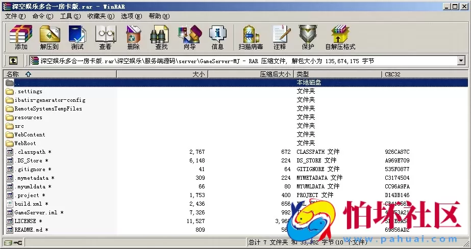471x249 pixels.
Task: Open the 工具(S) menu
Action: pyautogui.click(x=70, y=16)
